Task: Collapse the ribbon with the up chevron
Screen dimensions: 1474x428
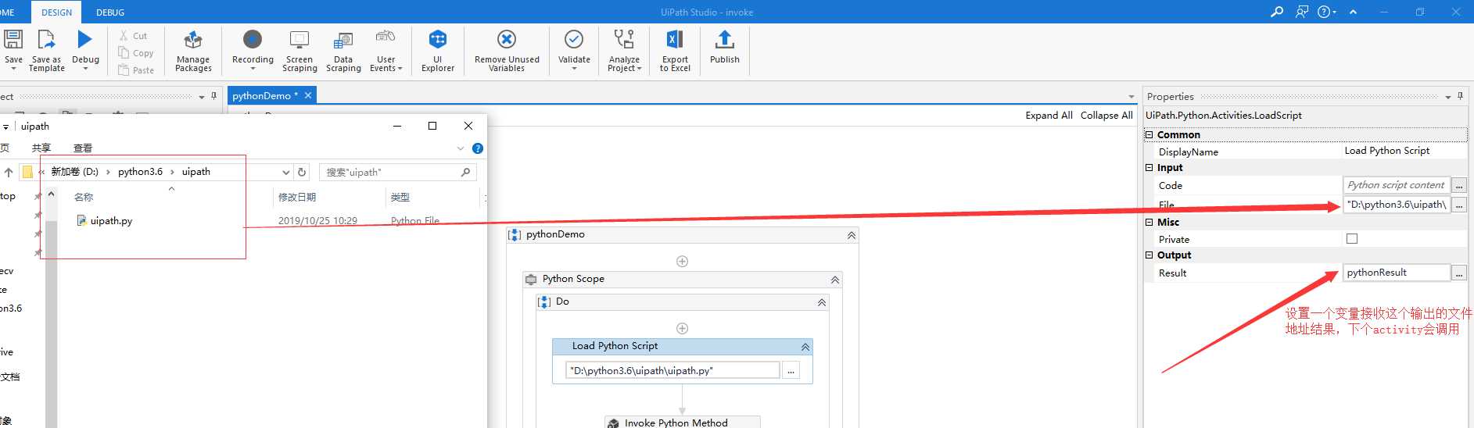Action: tap(1353, 12)
